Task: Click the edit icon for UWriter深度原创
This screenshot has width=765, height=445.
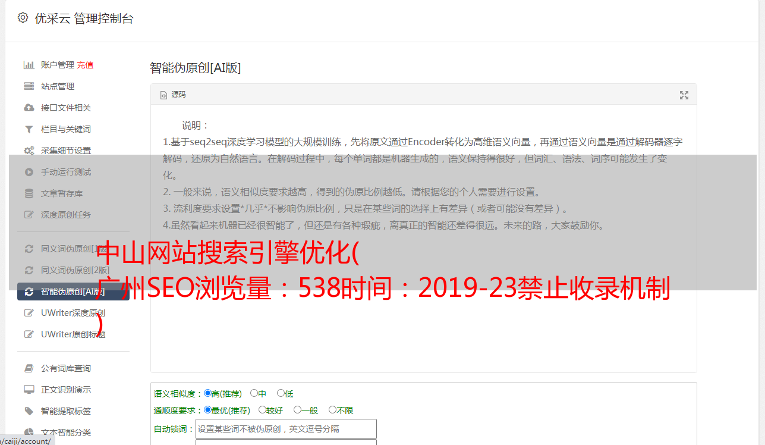Action: tap(29, 313)
